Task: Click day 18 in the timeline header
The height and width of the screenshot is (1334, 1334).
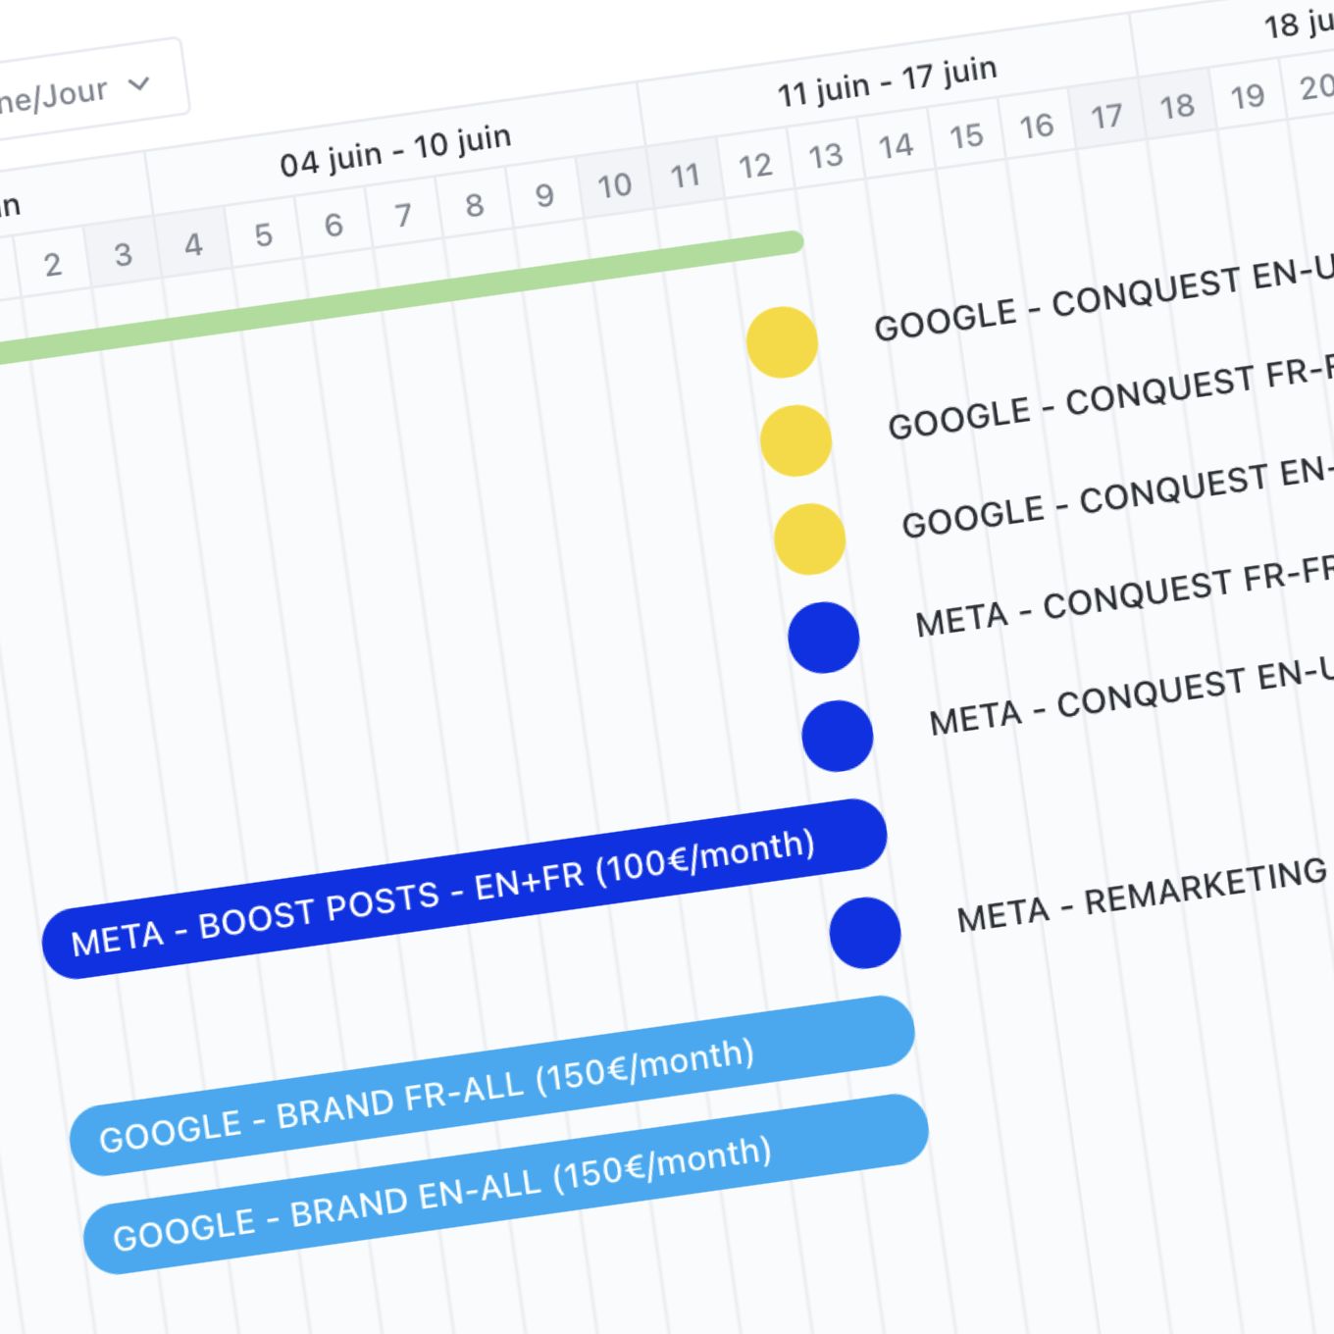Action: click(1177, 106)
